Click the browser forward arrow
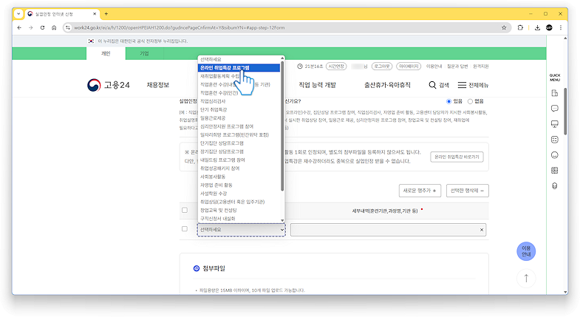The height and width of the screenshot is (317, 580). [x=31, y=28]
